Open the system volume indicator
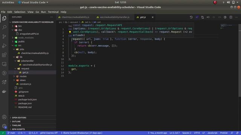 click(x=228, y=2)
